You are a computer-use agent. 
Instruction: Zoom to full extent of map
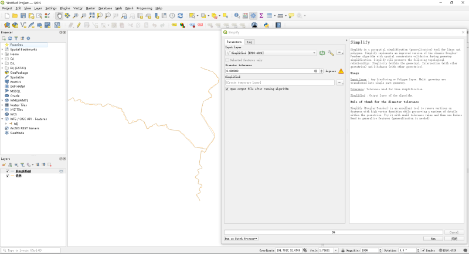click(91, 16)
